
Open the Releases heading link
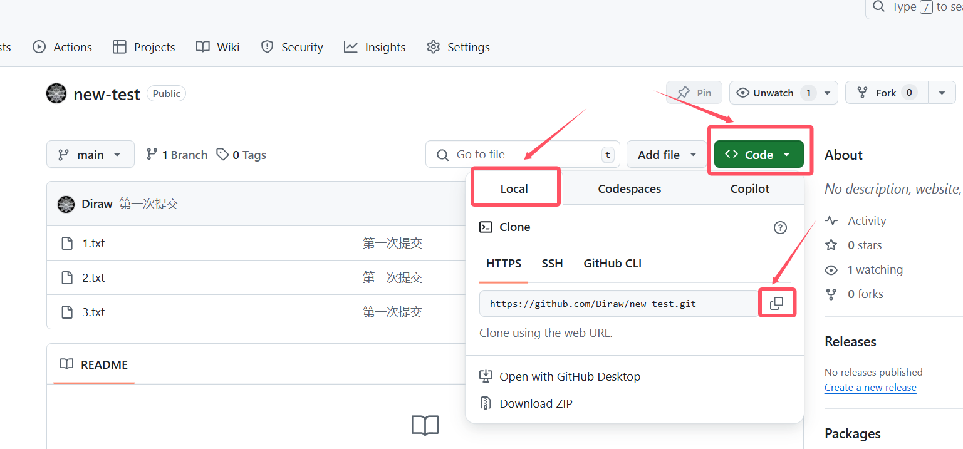(x=850, y=341)
